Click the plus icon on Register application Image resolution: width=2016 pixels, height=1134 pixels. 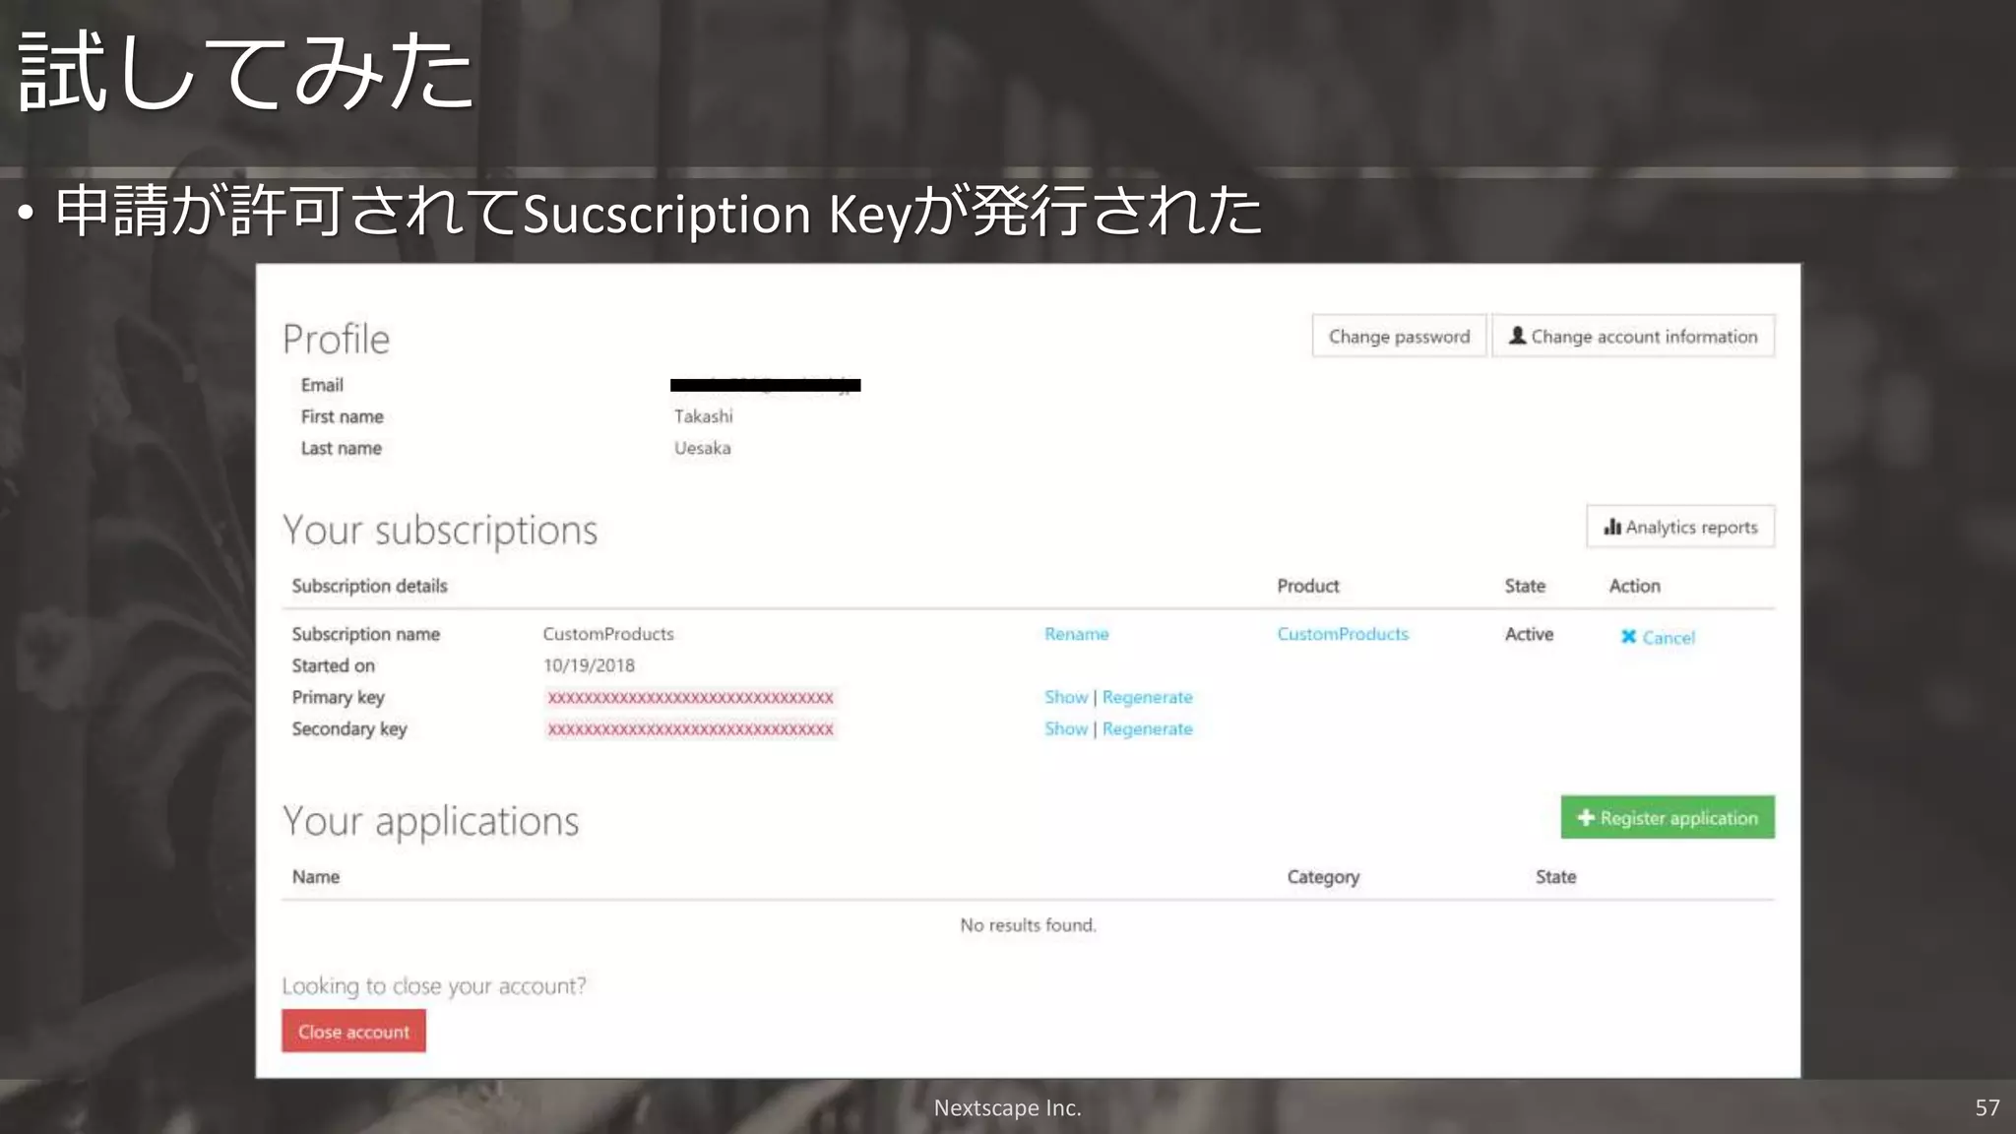click(1586, 817)
